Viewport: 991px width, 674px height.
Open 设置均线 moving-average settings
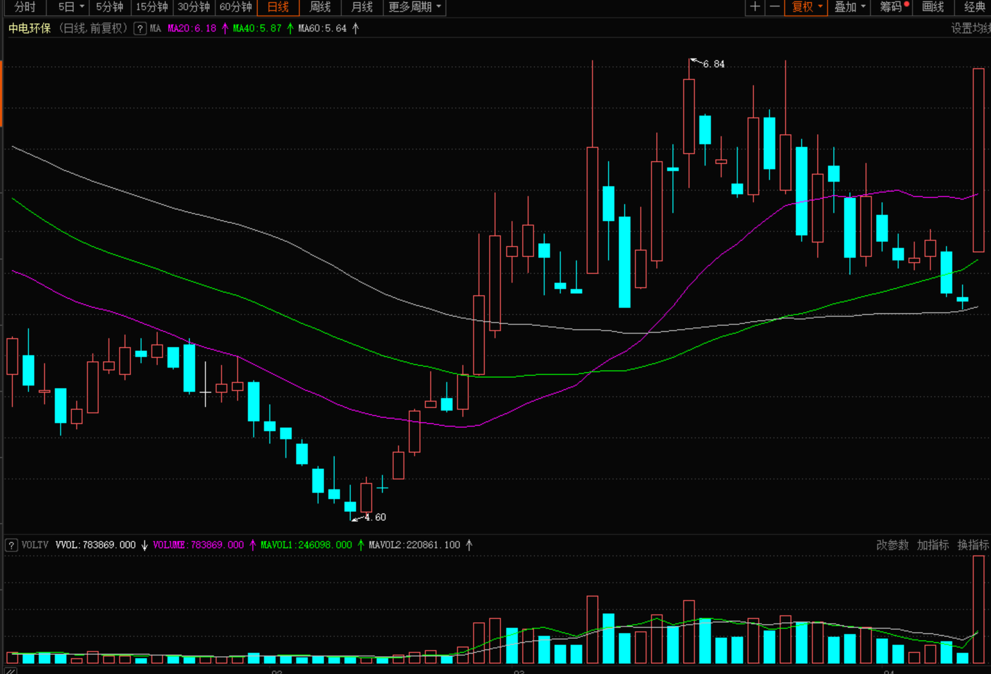point(971,28)
